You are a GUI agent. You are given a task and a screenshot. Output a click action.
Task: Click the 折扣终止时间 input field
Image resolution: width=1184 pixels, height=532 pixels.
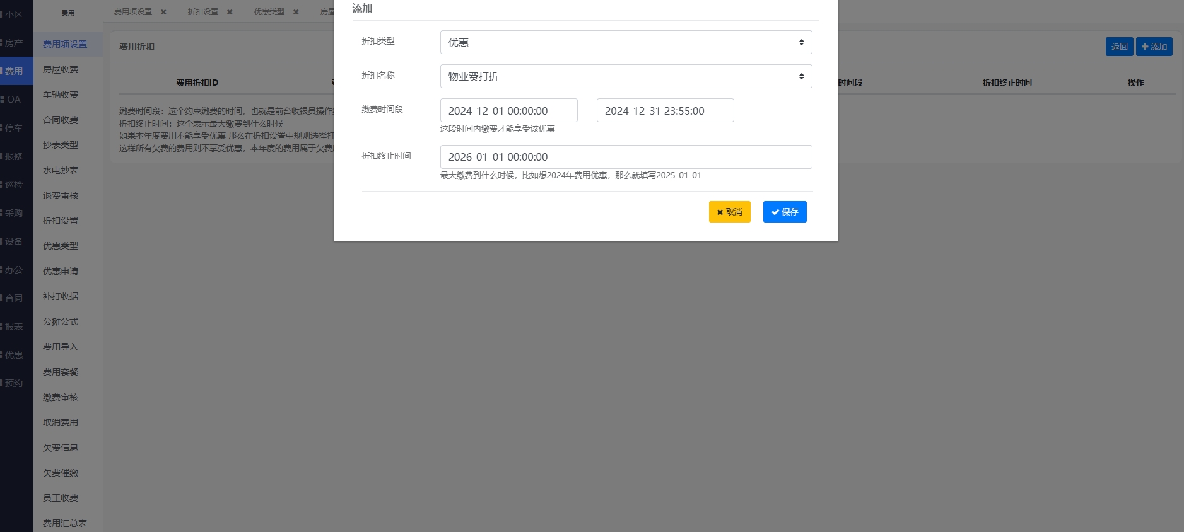coord(625,157)
